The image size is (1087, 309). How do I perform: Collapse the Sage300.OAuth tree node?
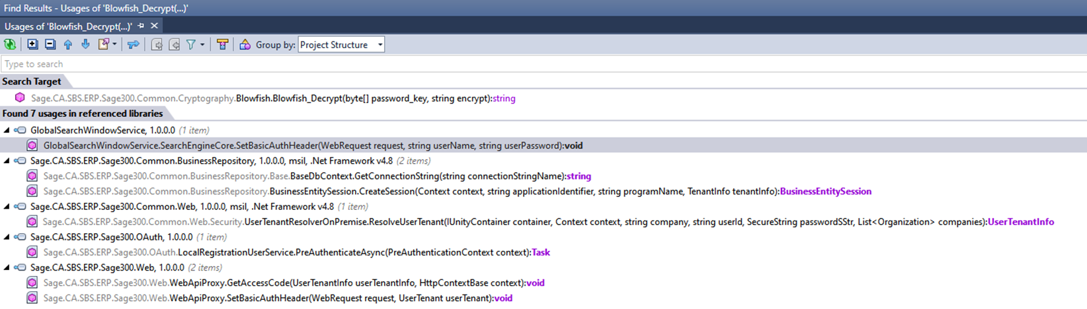pyautogui.click(x=7, y=237)
